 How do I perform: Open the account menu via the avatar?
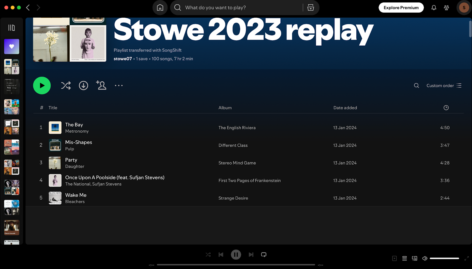[464, 8]
